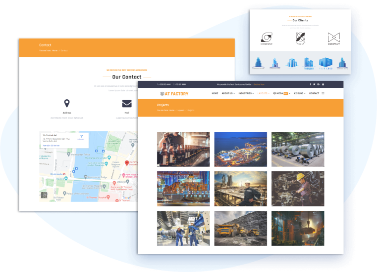
Task: Open the Contact menu item
Action: (314, 93)
